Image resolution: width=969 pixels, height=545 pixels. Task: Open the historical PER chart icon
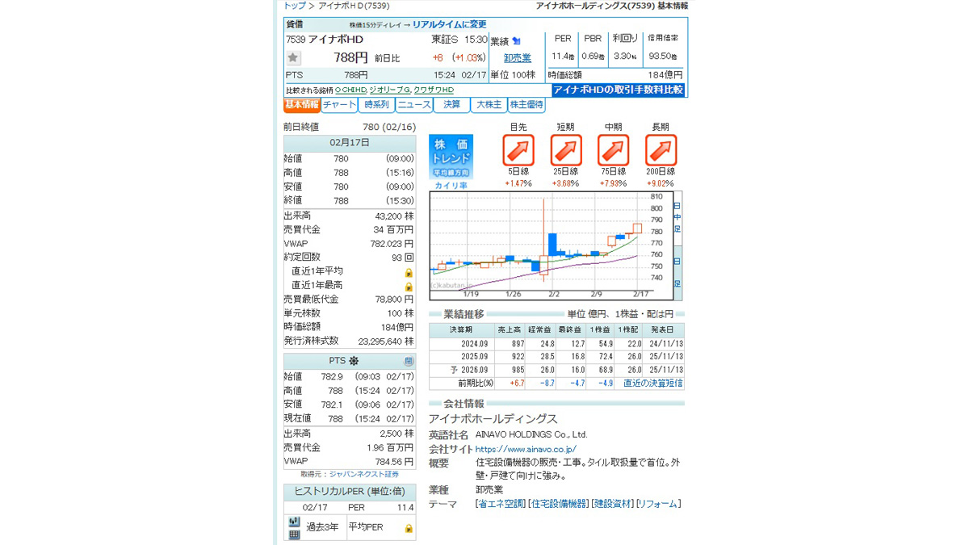coord(294,522)
